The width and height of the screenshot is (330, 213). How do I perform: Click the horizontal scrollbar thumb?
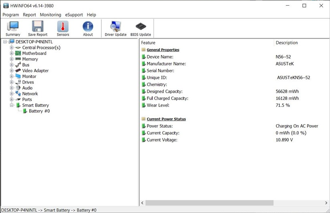click(209, 203)
